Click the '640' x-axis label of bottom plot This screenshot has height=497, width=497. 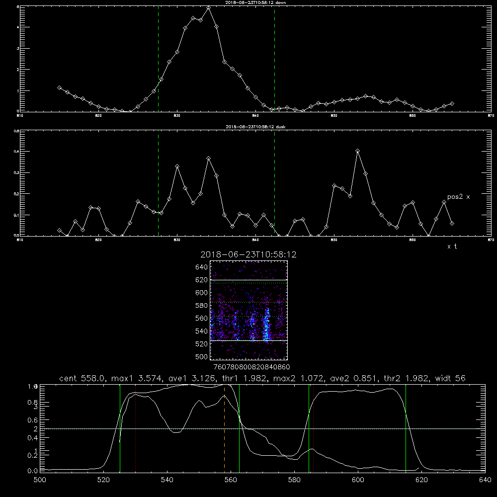point(485,480)
